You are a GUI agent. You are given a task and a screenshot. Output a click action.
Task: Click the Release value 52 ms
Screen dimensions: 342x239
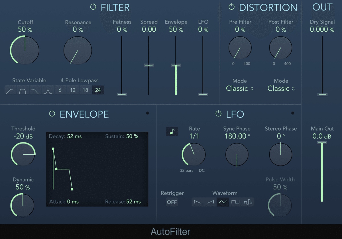click(x=133, y=202)
